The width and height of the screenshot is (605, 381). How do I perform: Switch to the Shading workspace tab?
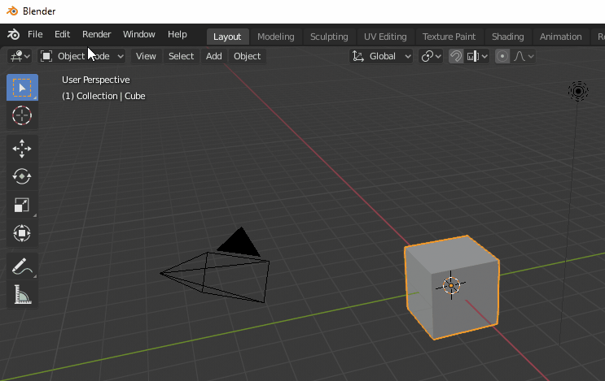508,37
